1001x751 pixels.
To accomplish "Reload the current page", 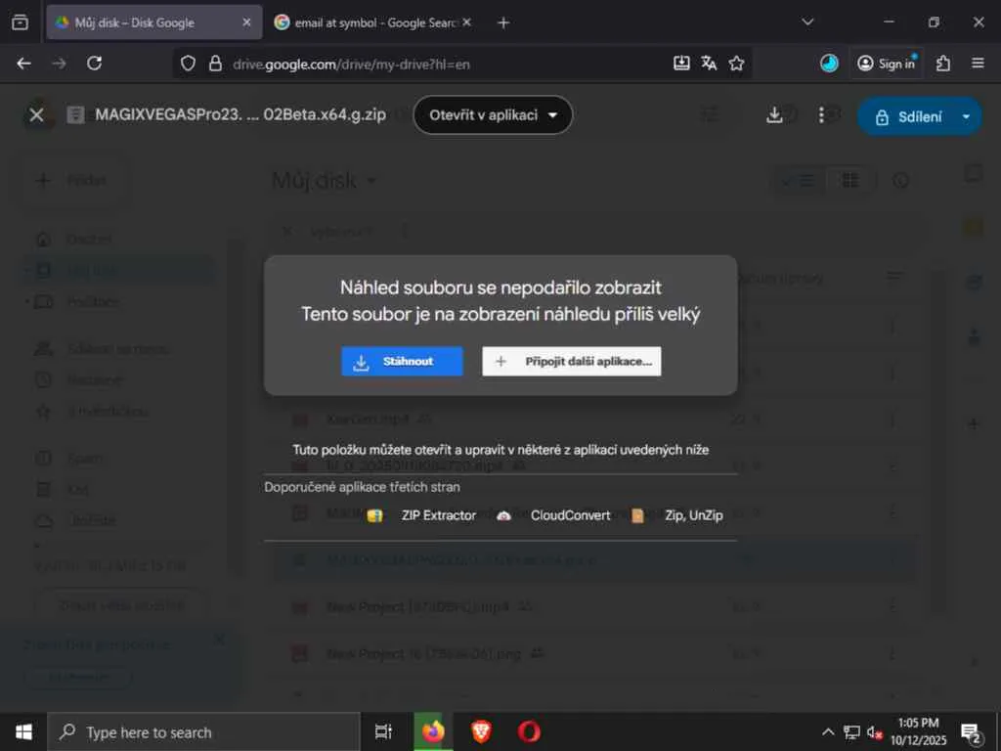I will click(x=95, y=64).
